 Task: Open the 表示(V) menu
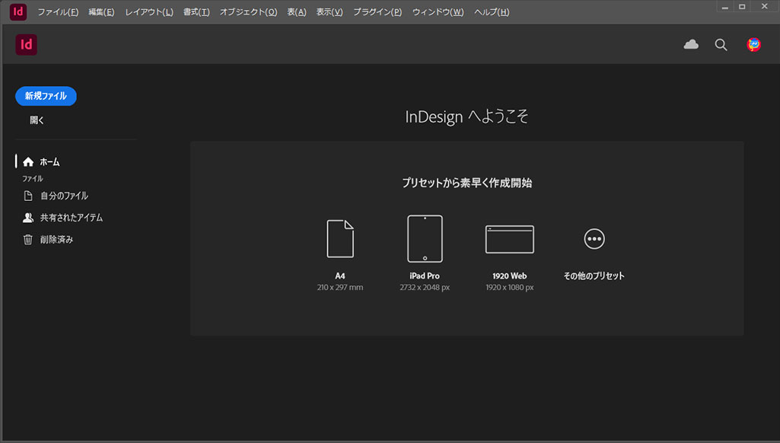click(330, 12)
